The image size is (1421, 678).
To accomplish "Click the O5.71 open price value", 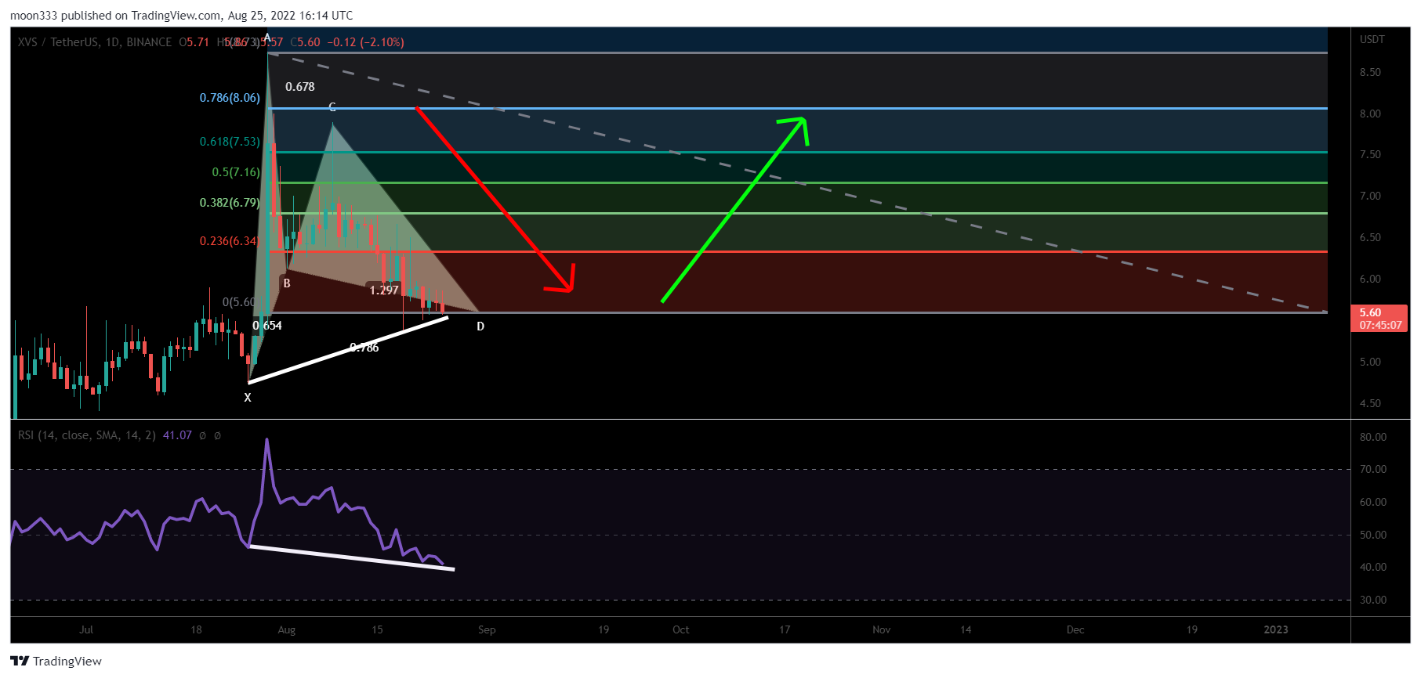I will tap(194, 42).
